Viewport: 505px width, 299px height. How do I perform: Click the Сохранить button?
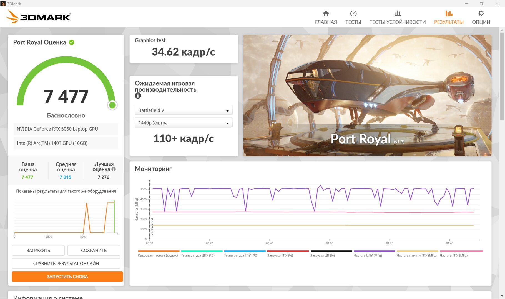point(94,250)
